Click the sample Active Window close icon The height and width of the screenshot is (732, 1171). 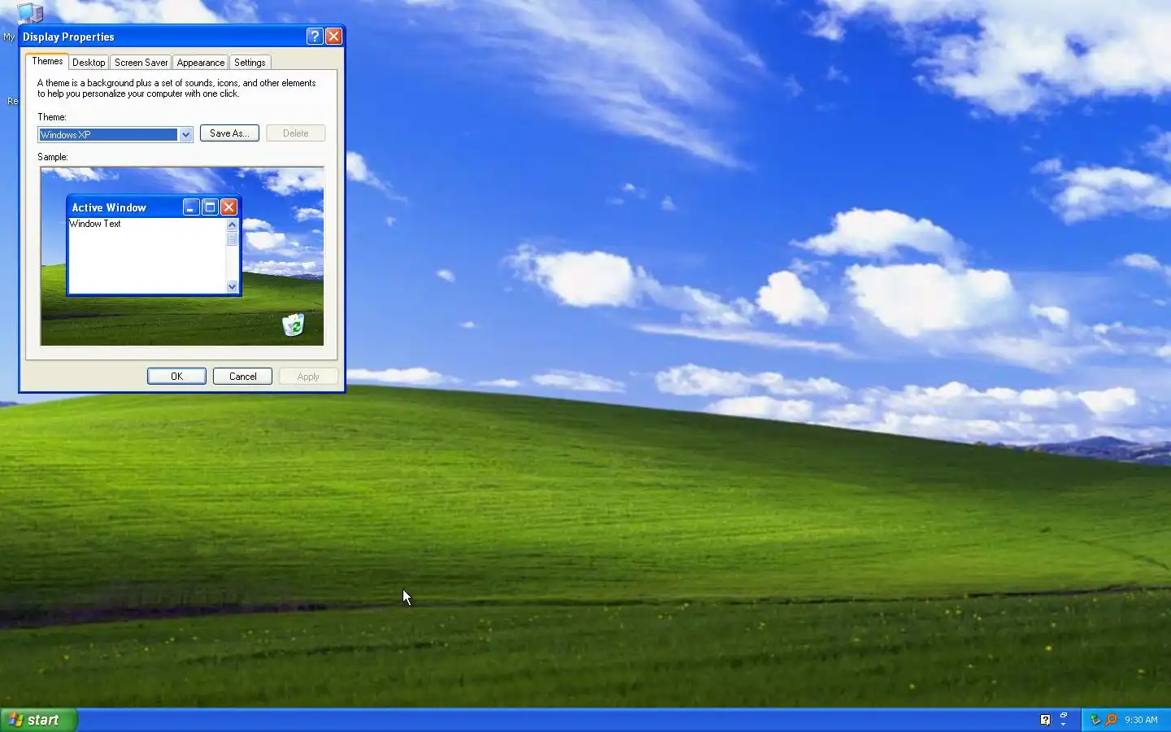coord(229,207)
